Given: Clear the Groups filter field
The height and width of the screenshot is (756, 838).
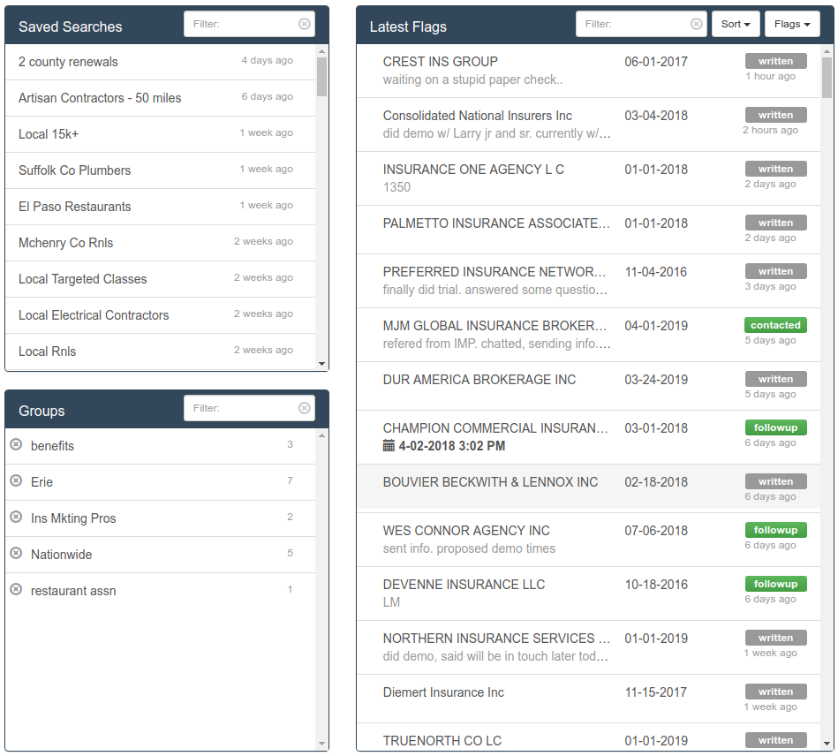Looking at the screenshot, I should click(304, 409).
